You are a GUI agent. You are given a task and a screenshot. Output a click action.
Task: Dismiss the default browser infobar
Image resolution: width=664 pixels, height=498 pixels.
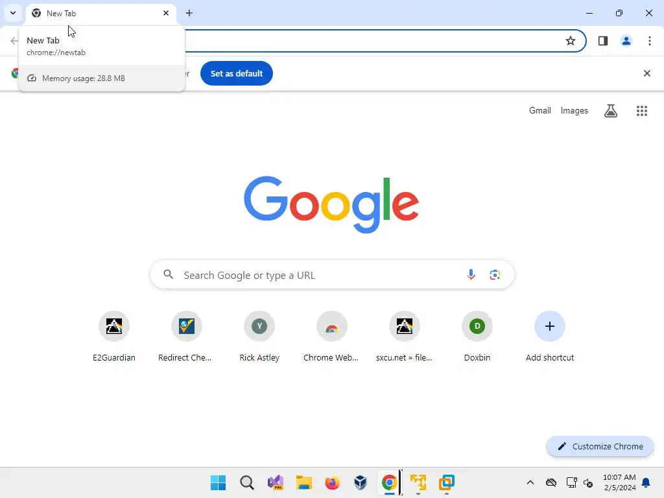646,73
